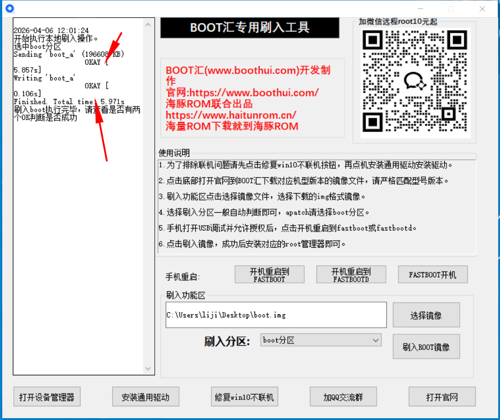Click the boot.img file path field
This screenshot has width=500, height=420.
point(276,315)
